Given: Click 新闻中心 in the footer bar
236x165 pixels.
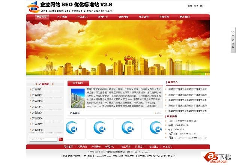Looking at the screenshot, I should (x=110, y=147).
